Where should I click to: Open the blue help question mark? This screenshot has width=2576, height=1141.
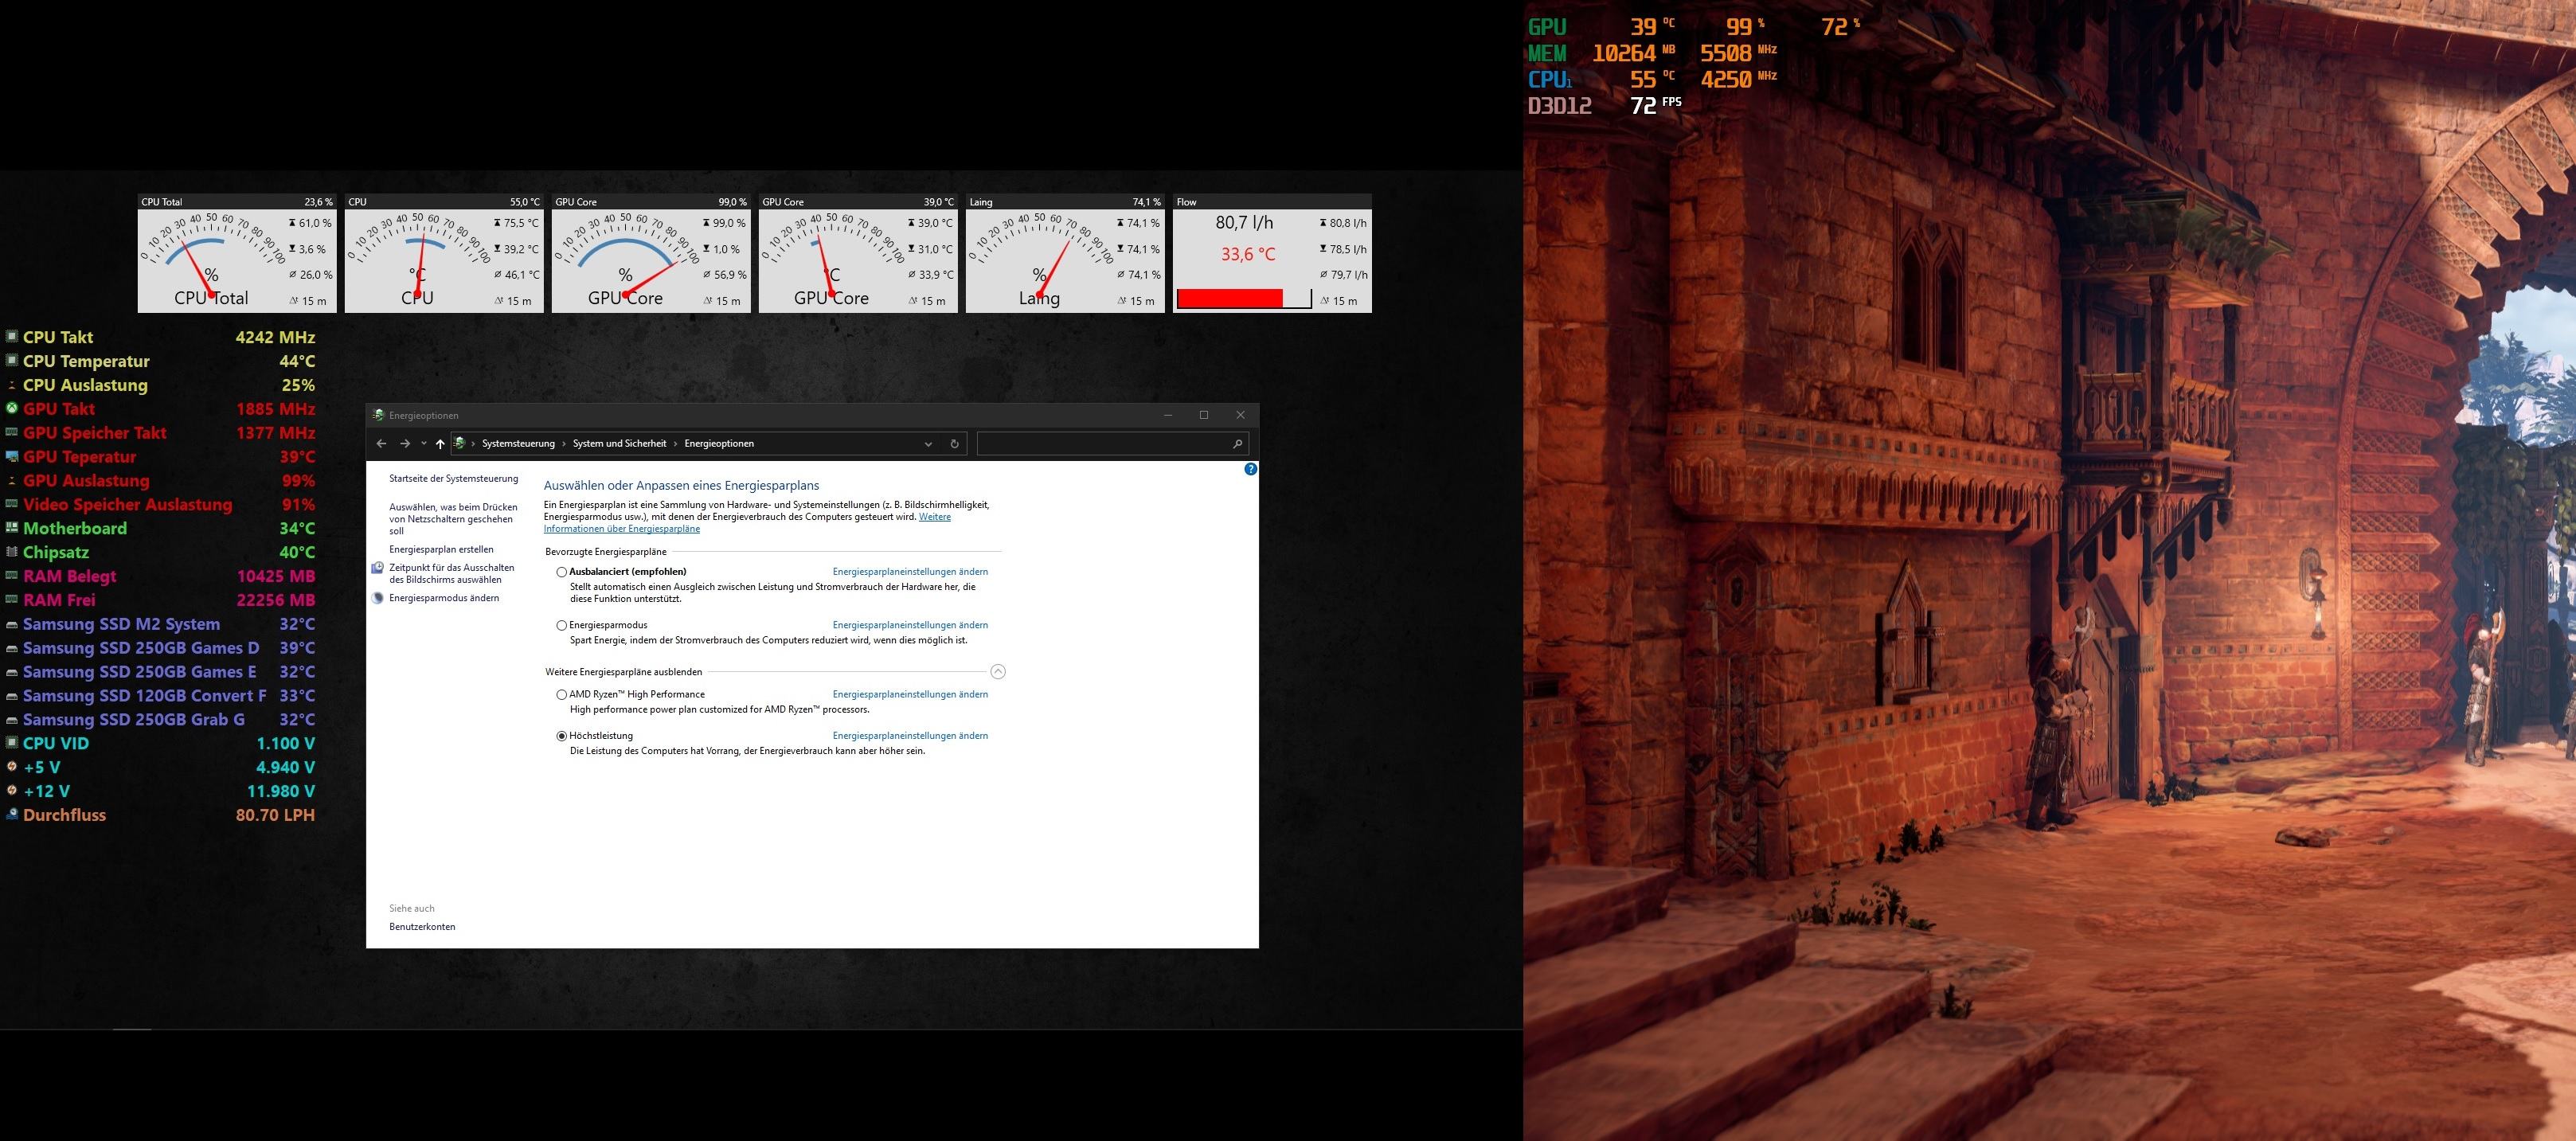(x=1250, y=469)
